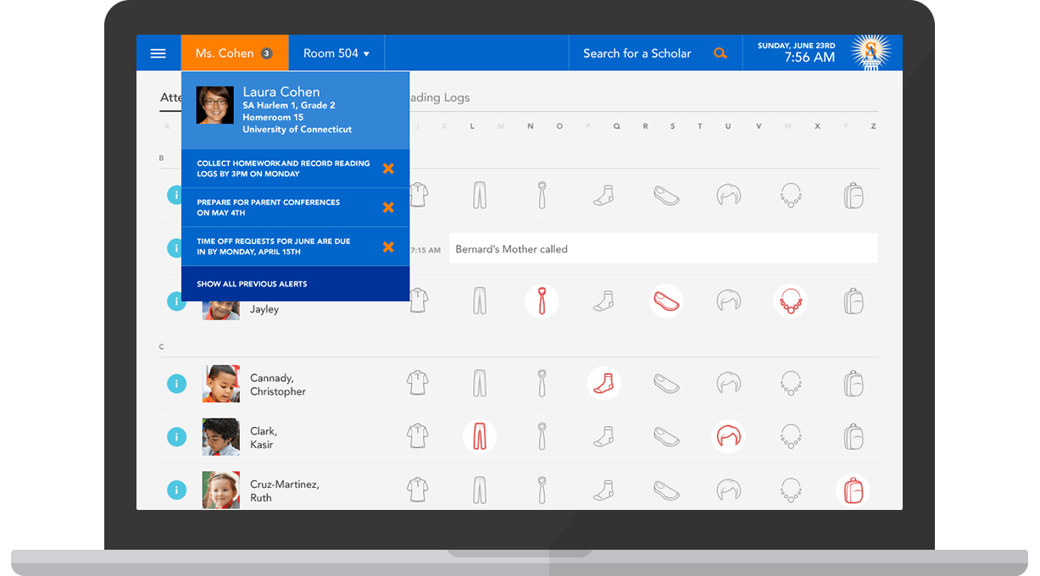Click the scholar search magnifier icon
The width and height of the screenshot is (1040, 576).
point(720,53)
